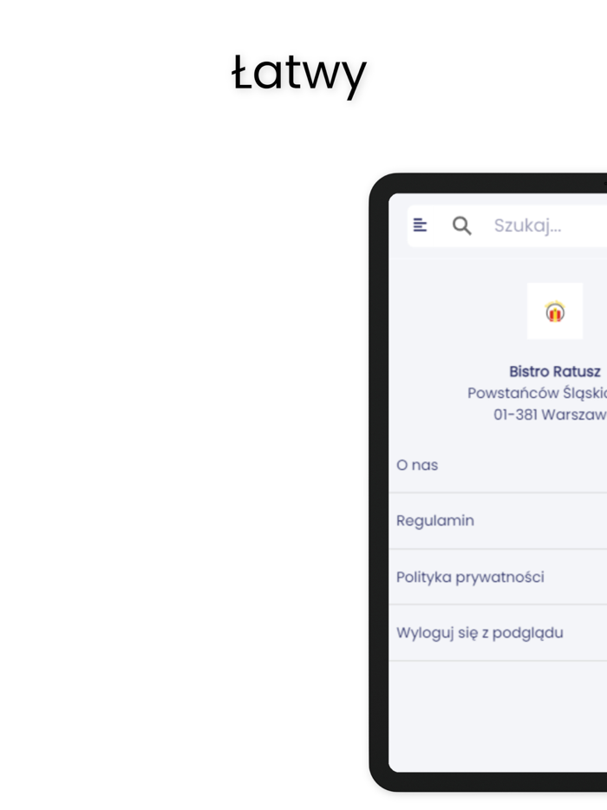Click empty area below Wyloguj się row

coord(498,715)
